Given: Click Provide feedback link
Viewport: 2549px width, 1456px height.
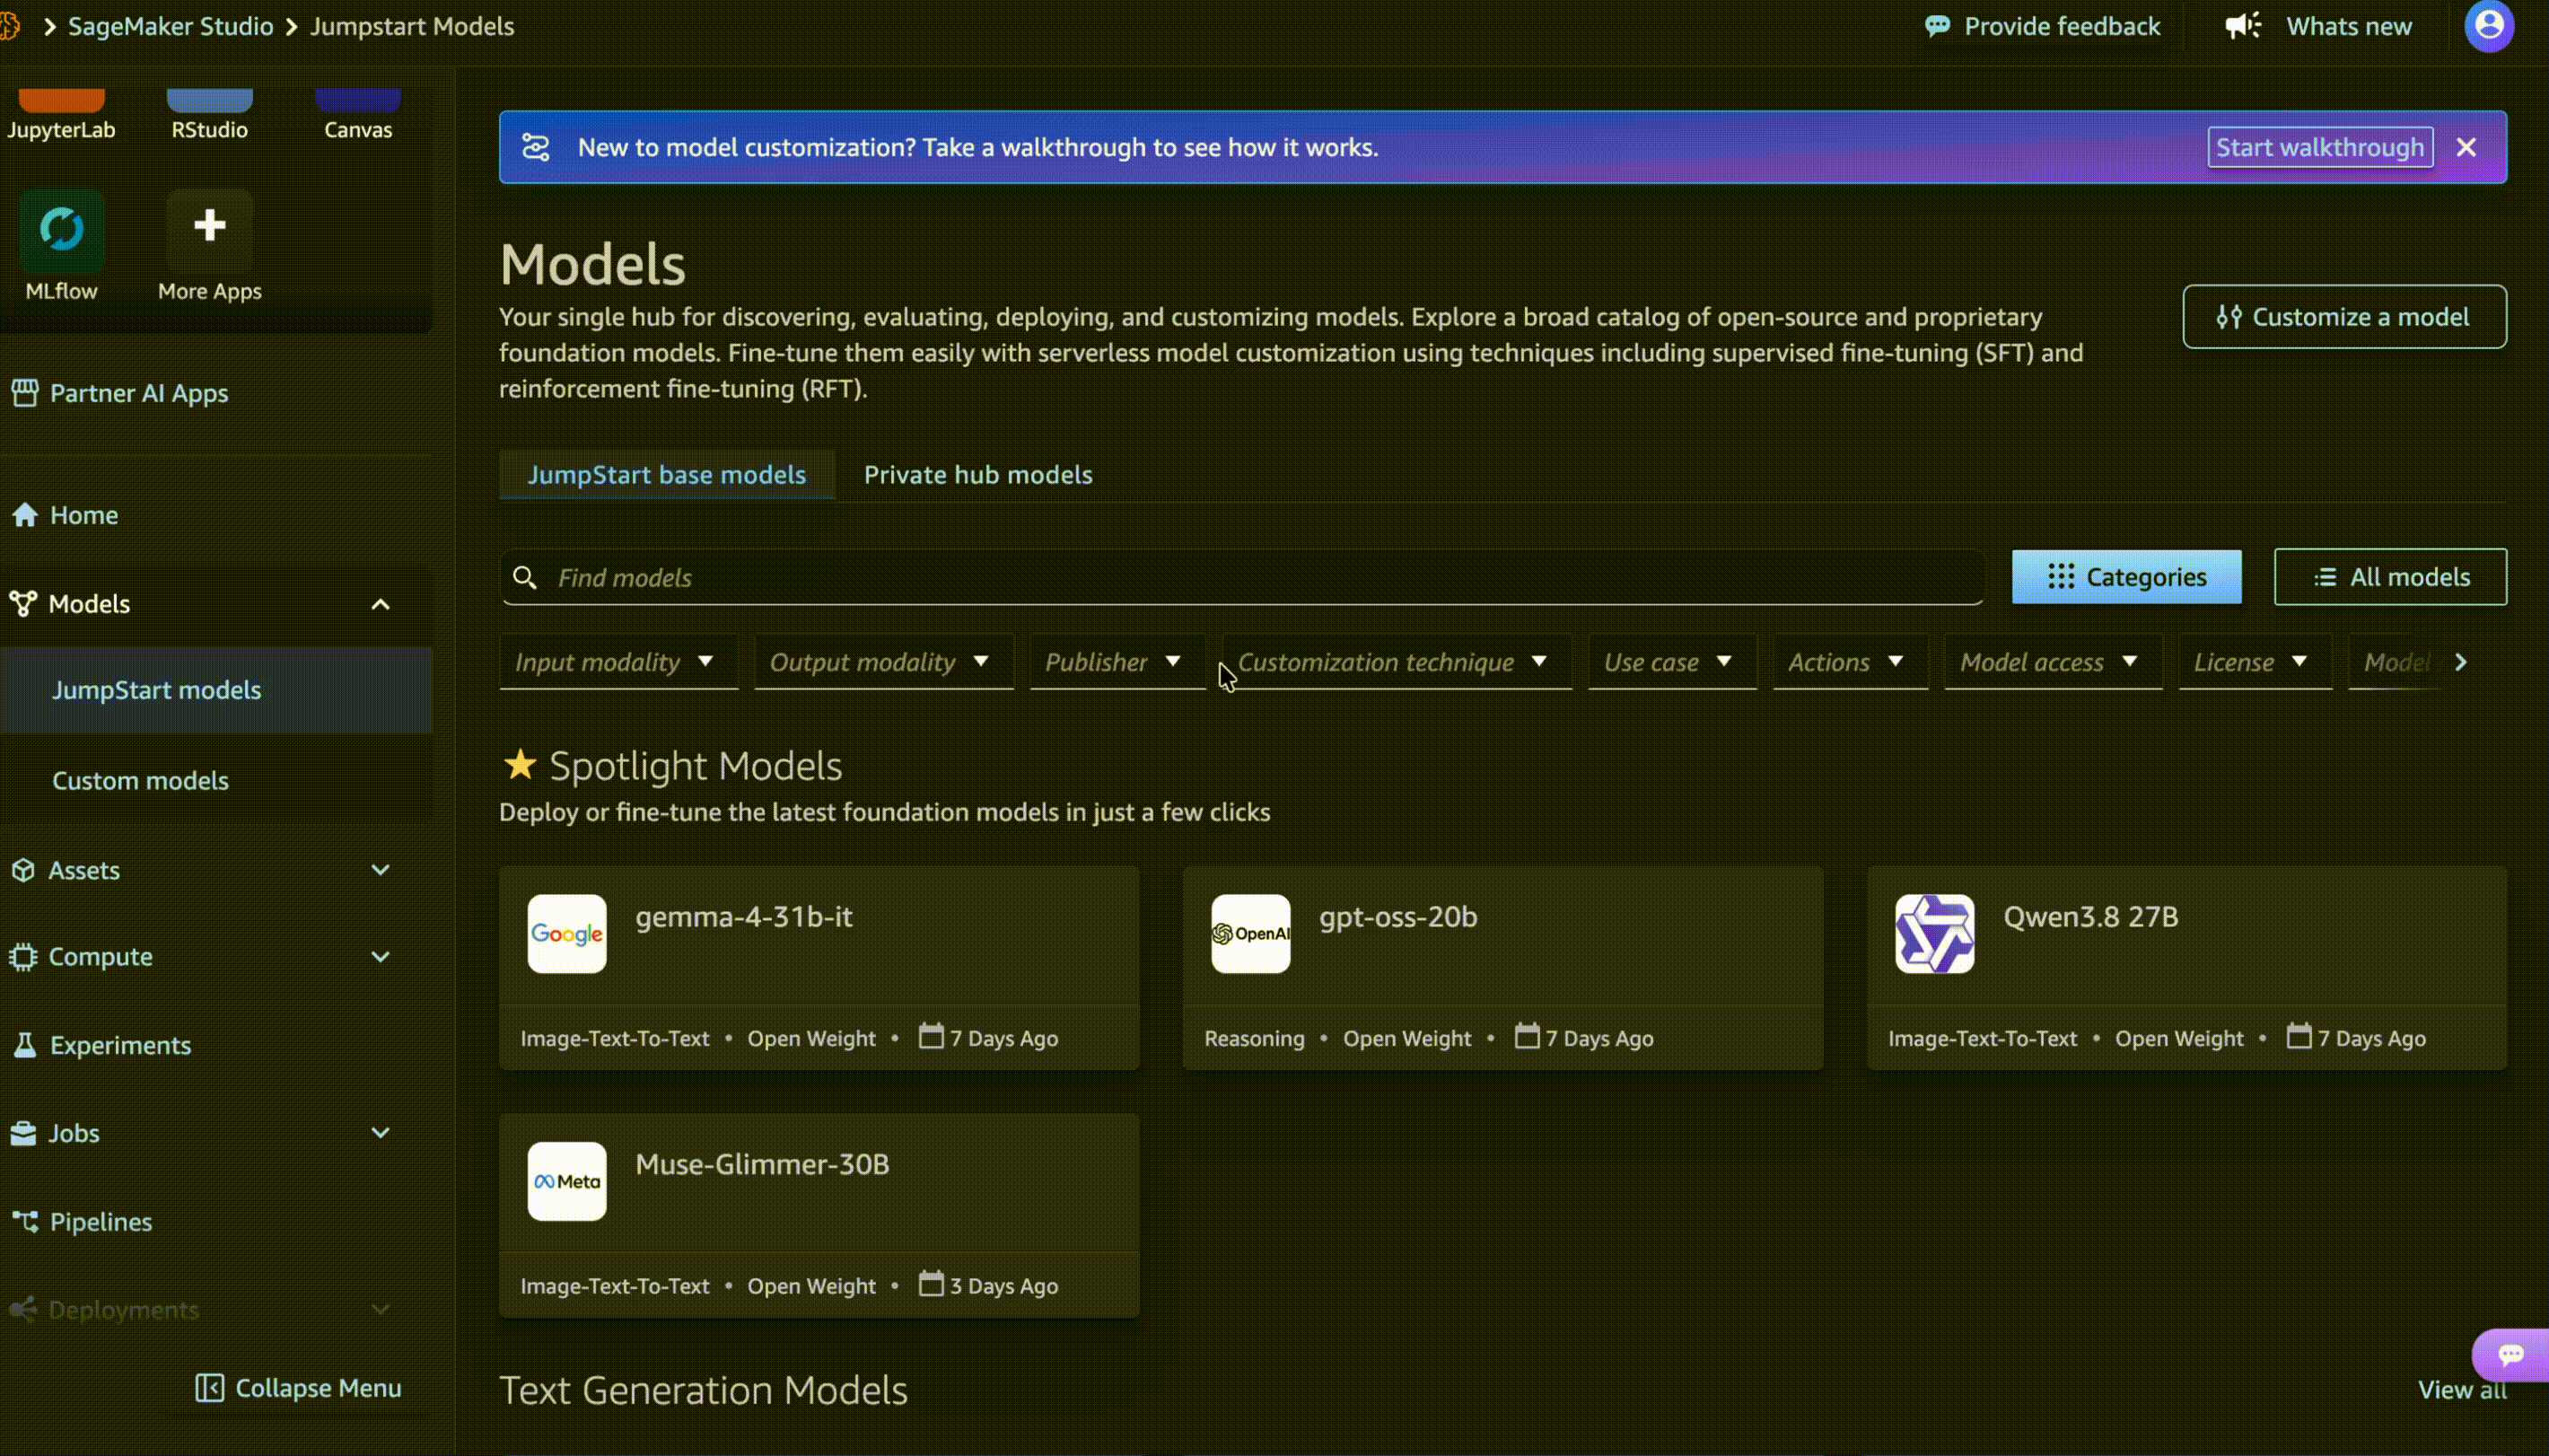Looking at the screenshot, I should point(2042,26).
